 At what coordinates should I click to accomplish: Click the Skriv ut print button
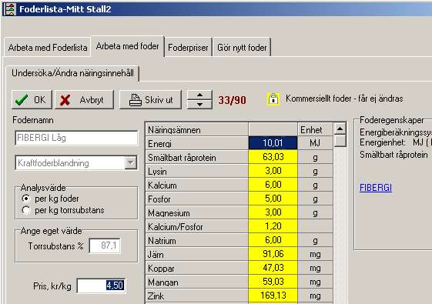click(x=150, y=99)
